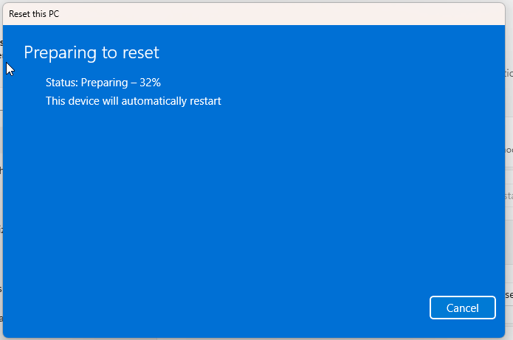Click the word 'PC' in the title bar

click(53, 14)
